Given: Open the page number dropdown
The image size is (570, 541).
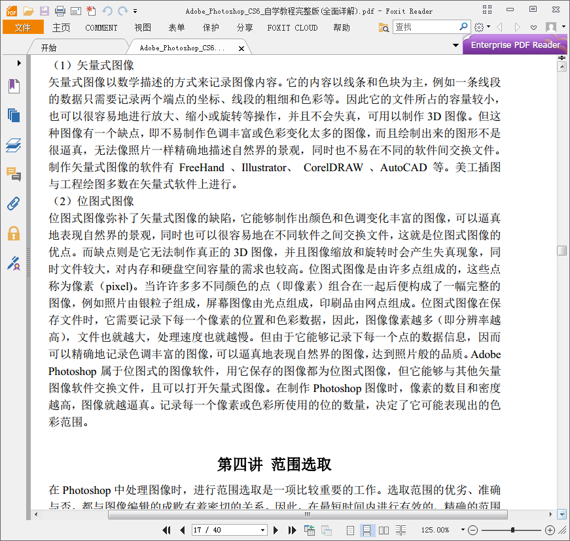Looking at the screenshot, I should [x=262, y=530].
